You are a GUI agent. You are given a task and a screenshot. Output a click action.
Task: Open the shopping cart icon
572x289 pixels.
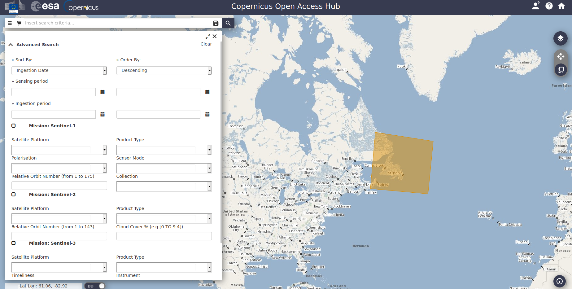(x=19, y=23)
